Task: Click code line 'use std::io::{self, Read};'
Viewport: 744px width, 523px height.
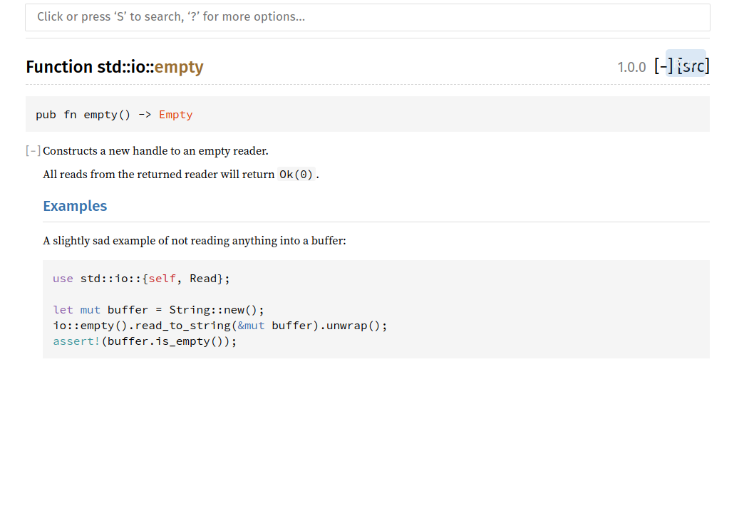Action: (141, 279)
